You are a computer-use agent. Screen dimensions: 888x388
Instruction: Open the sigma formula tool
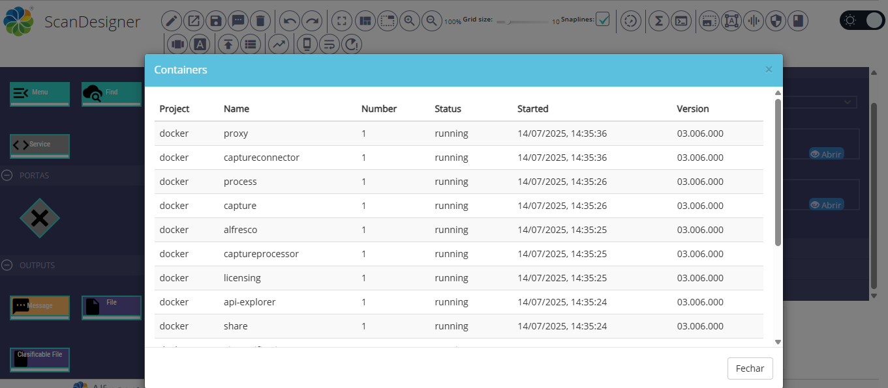660,21
